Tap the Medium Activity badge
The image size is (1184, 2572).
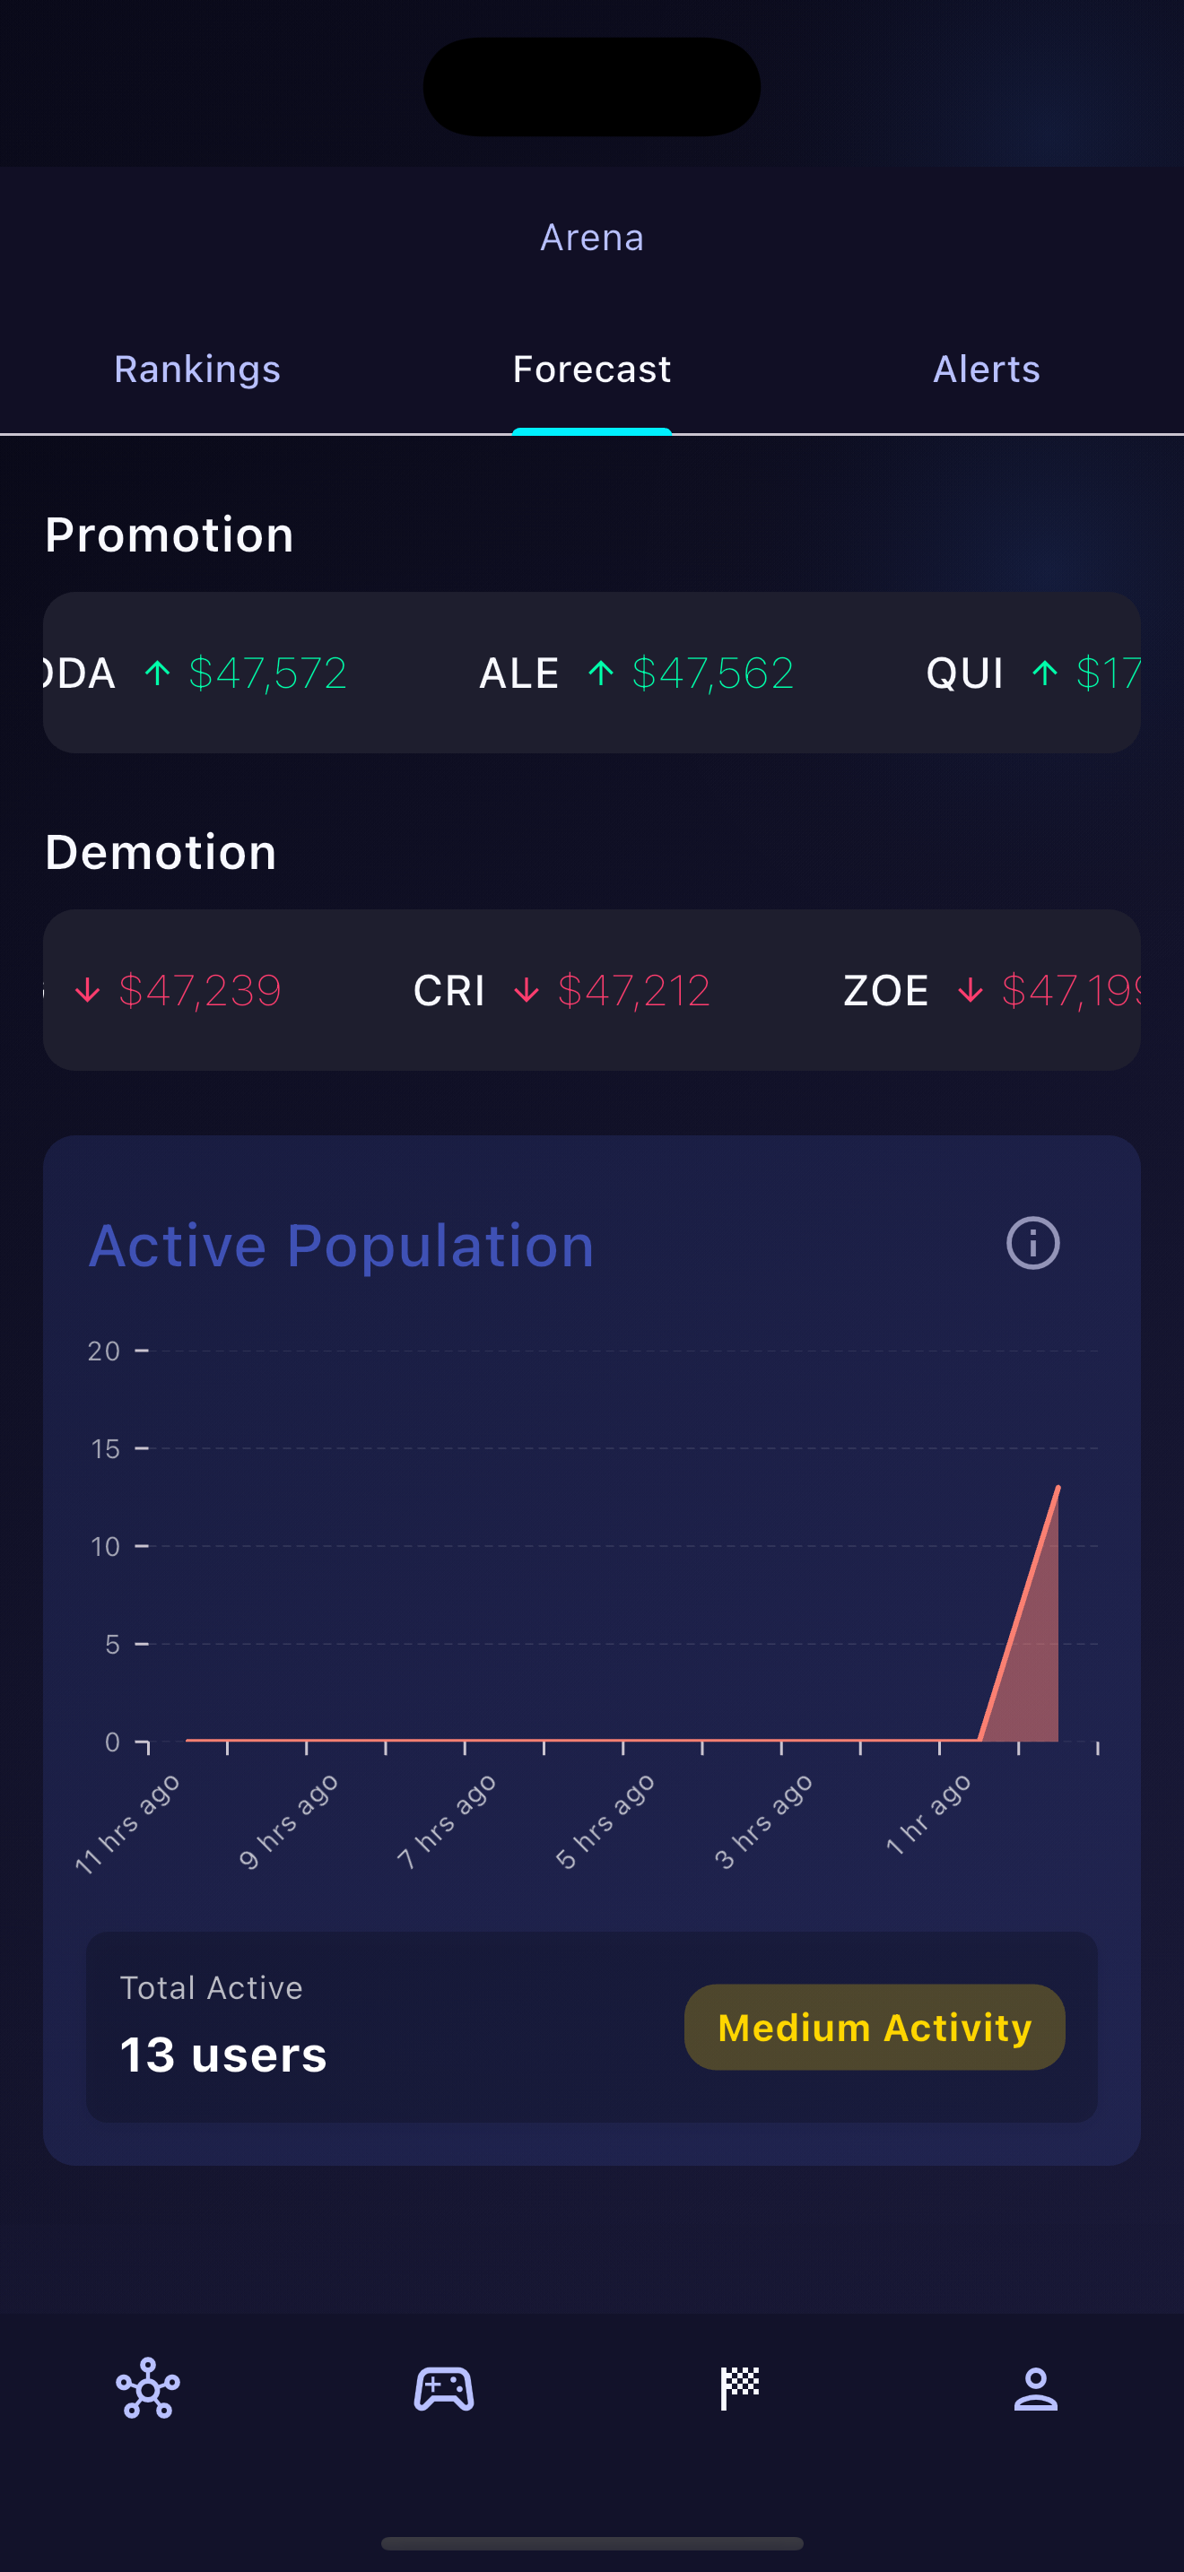[875, 2027]
